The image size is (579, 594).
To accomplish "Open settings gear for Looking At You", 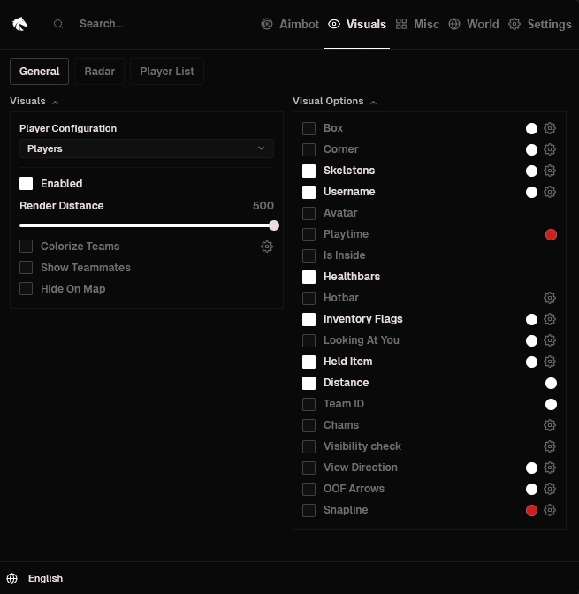I will pyautogui.click(x=550, y=340).
